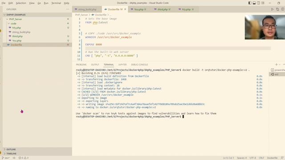Toggle secondary side bar layout icon

[x=258, y=3]
